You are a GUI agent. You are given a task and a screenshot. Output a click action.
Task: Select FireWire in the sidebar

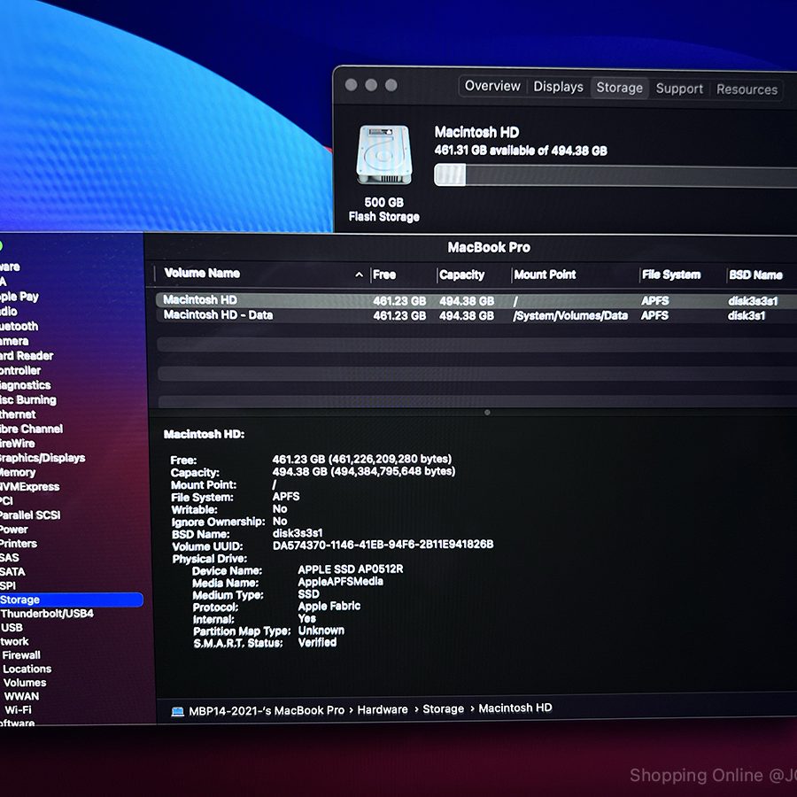[x=18, y=444]
